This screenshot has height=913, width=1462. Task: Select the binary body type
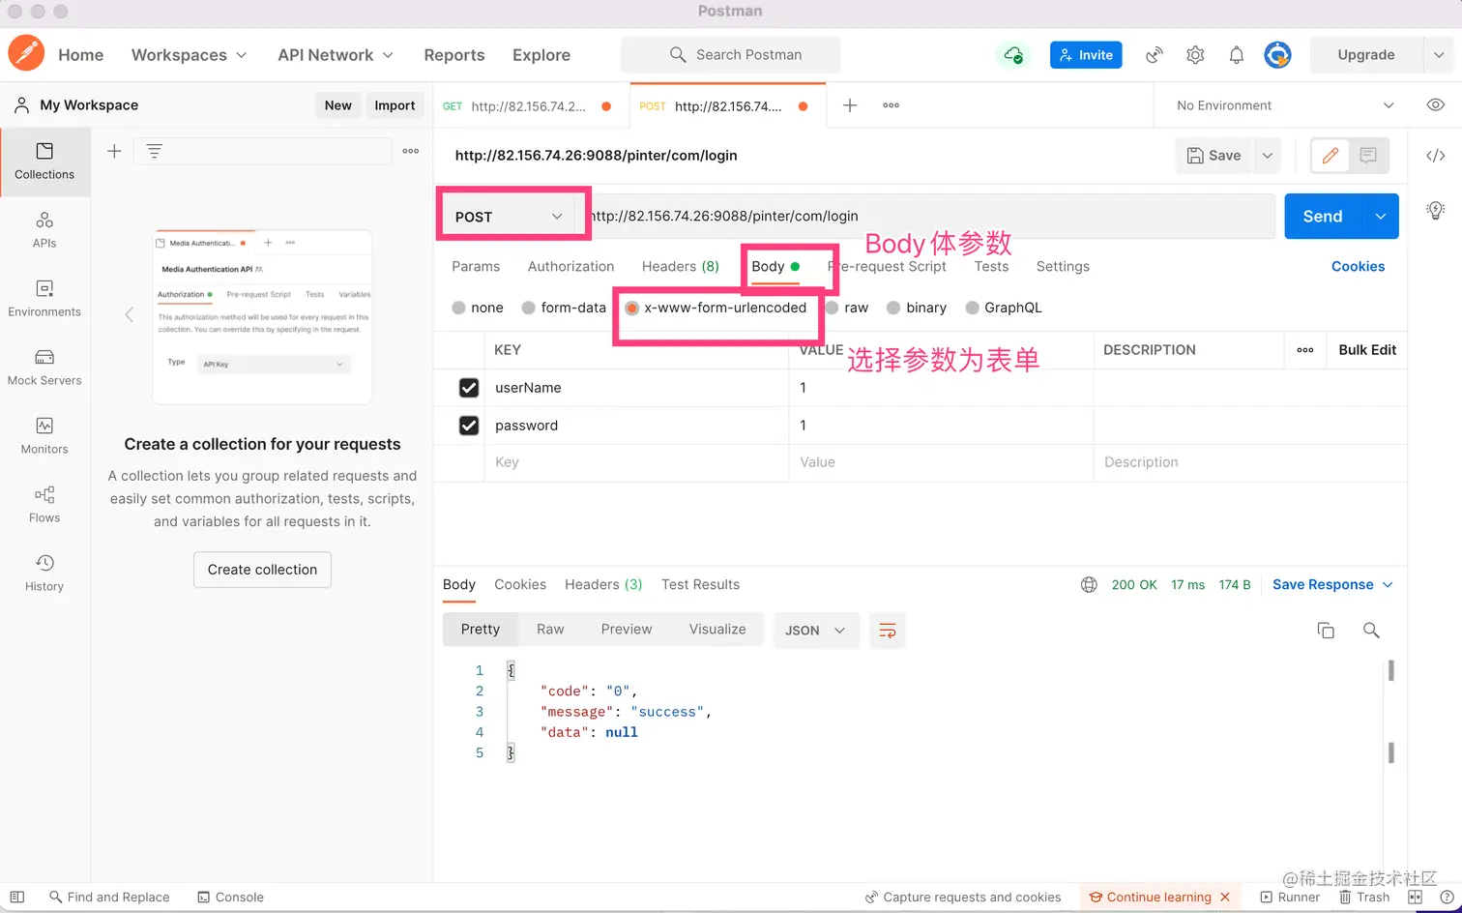click(x=893, y=308)
